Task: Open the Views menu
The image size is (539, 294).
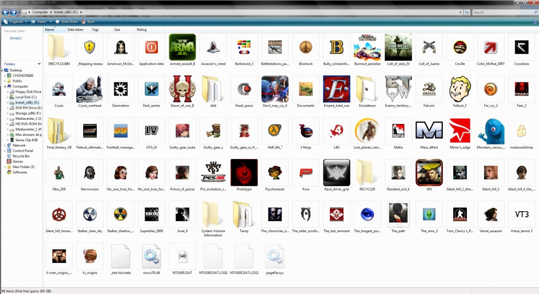Action: pyautogui.click(x=41, y=22)
